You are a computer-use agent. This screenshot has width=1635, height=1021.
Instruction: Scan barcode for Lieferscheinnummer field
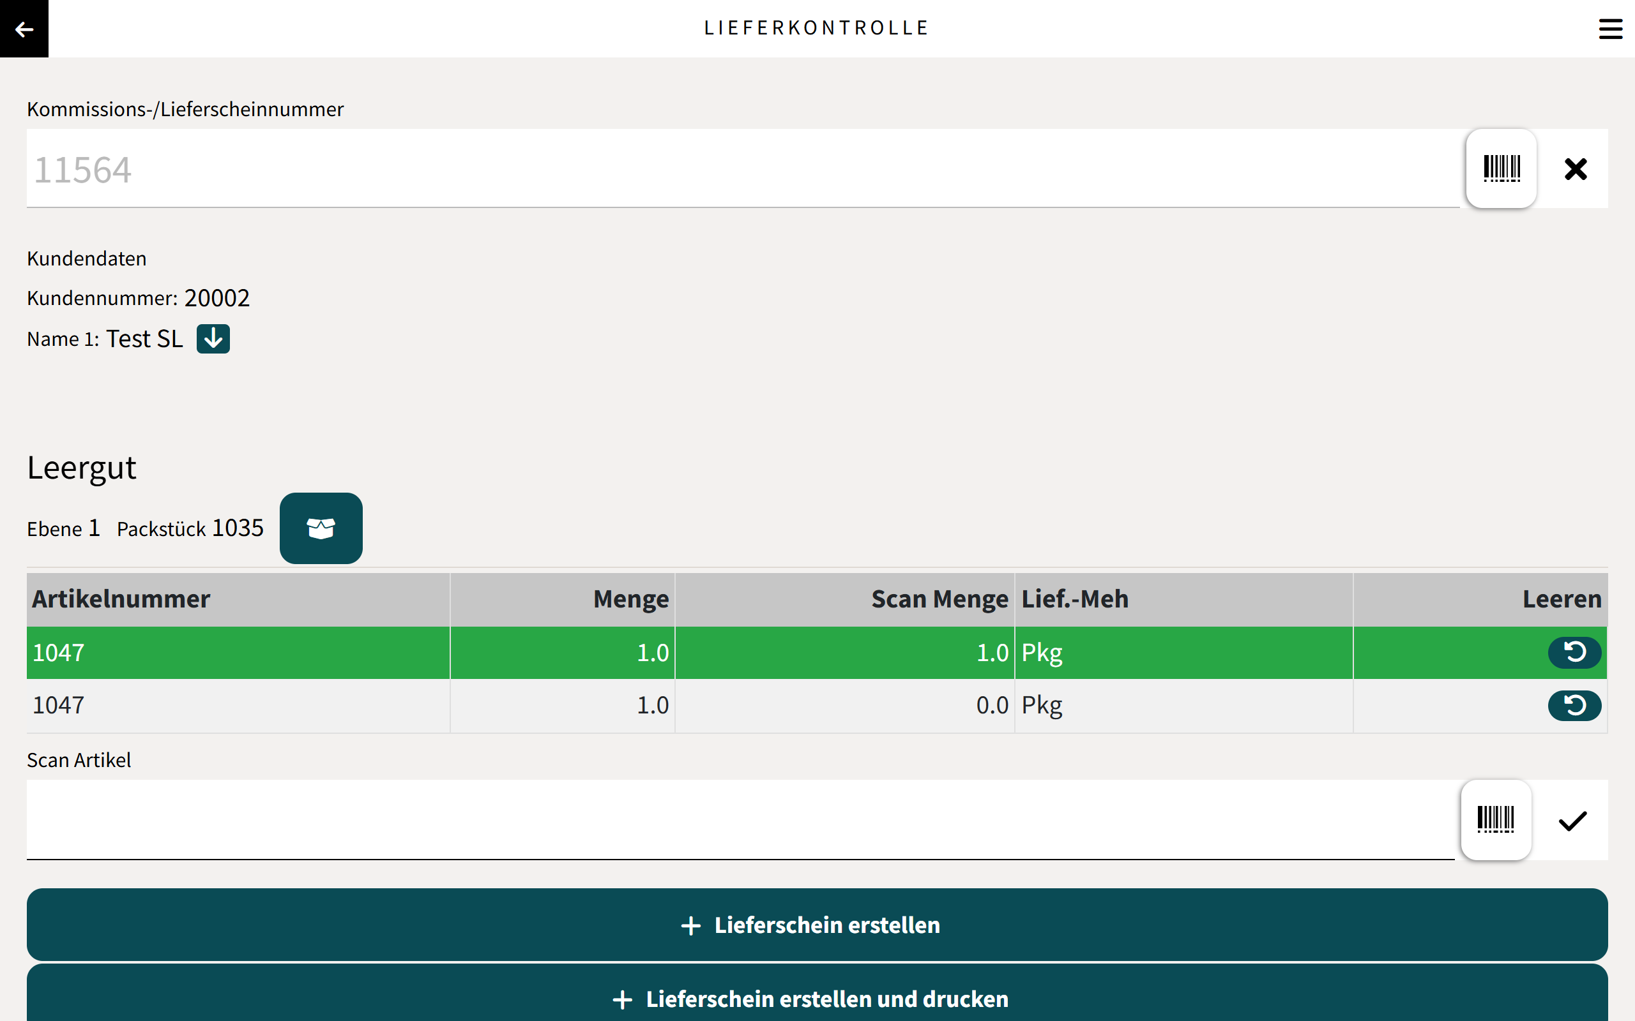(x=1502, y=168)
